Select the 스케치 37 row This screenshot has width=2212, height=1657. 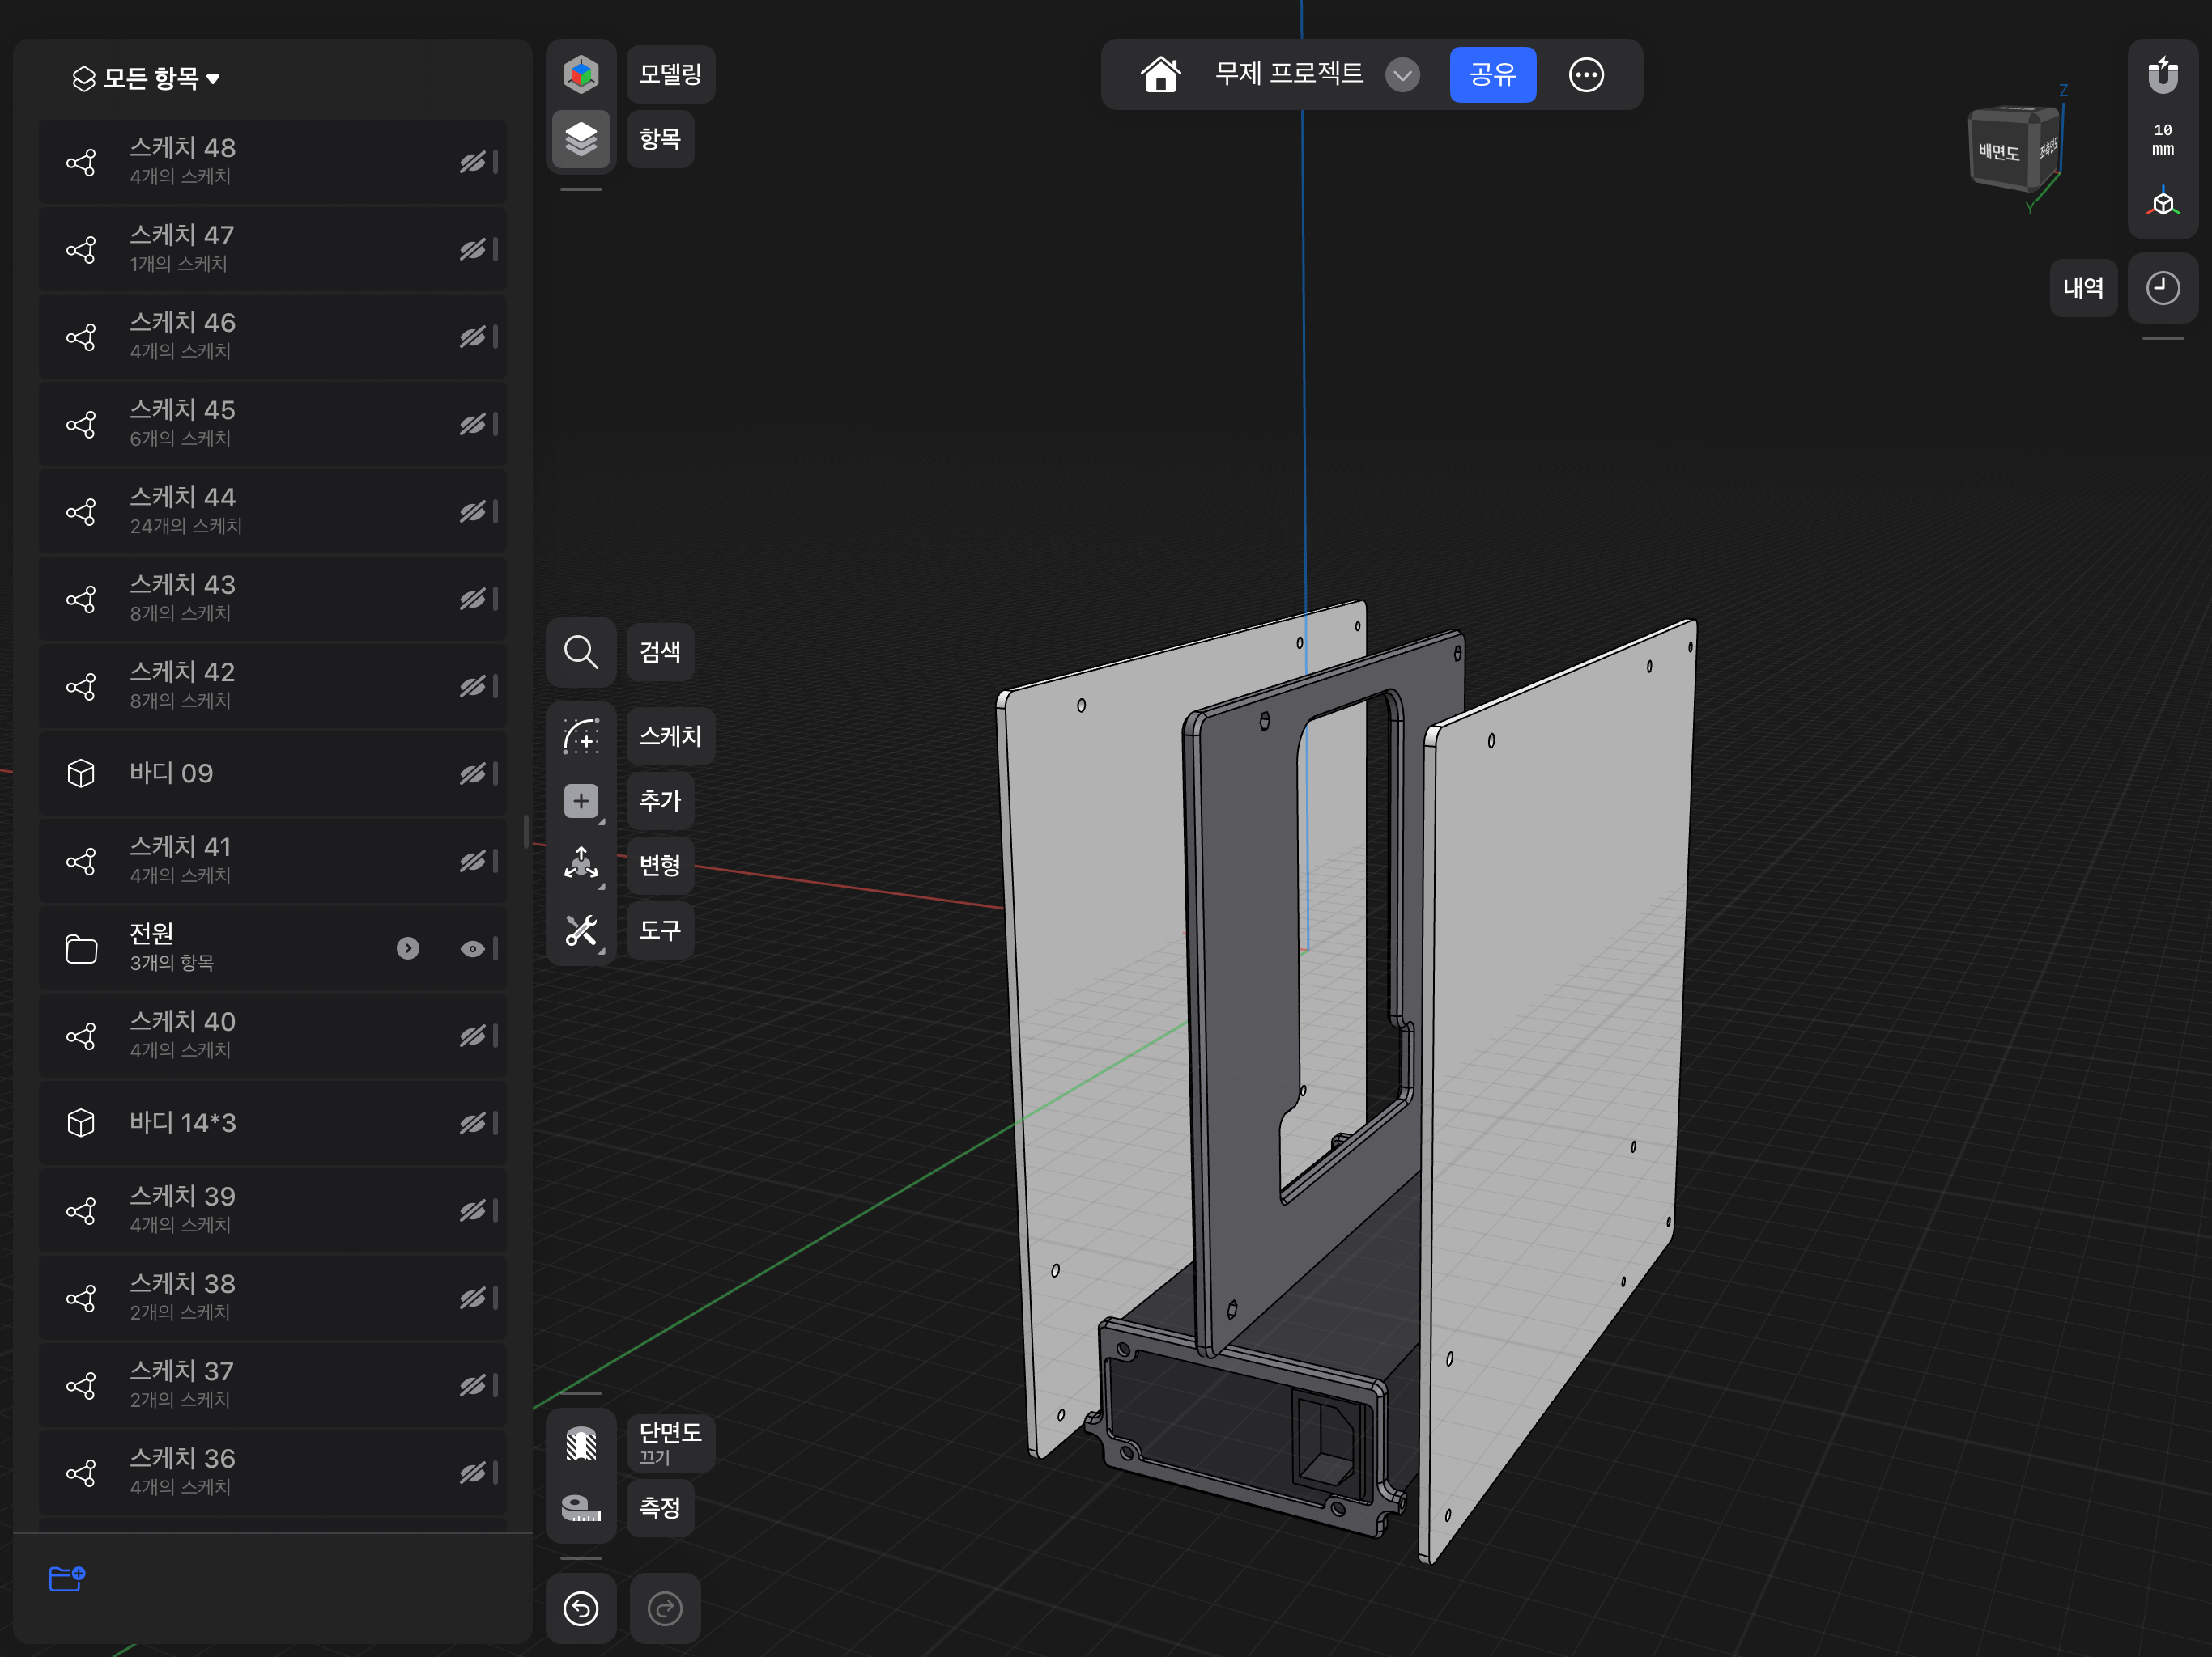point(272,1385)
